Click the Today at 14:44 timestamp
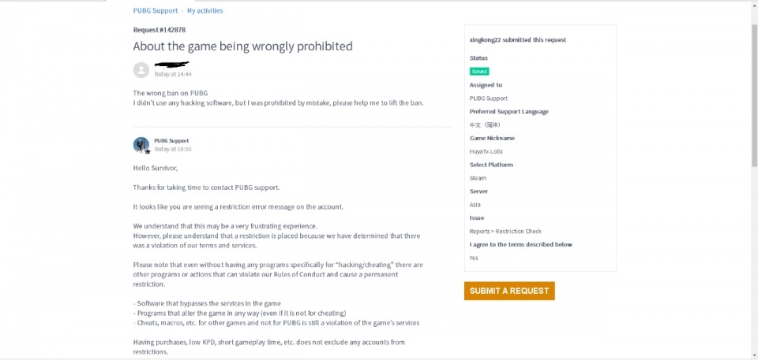 [x=173, y=74]
